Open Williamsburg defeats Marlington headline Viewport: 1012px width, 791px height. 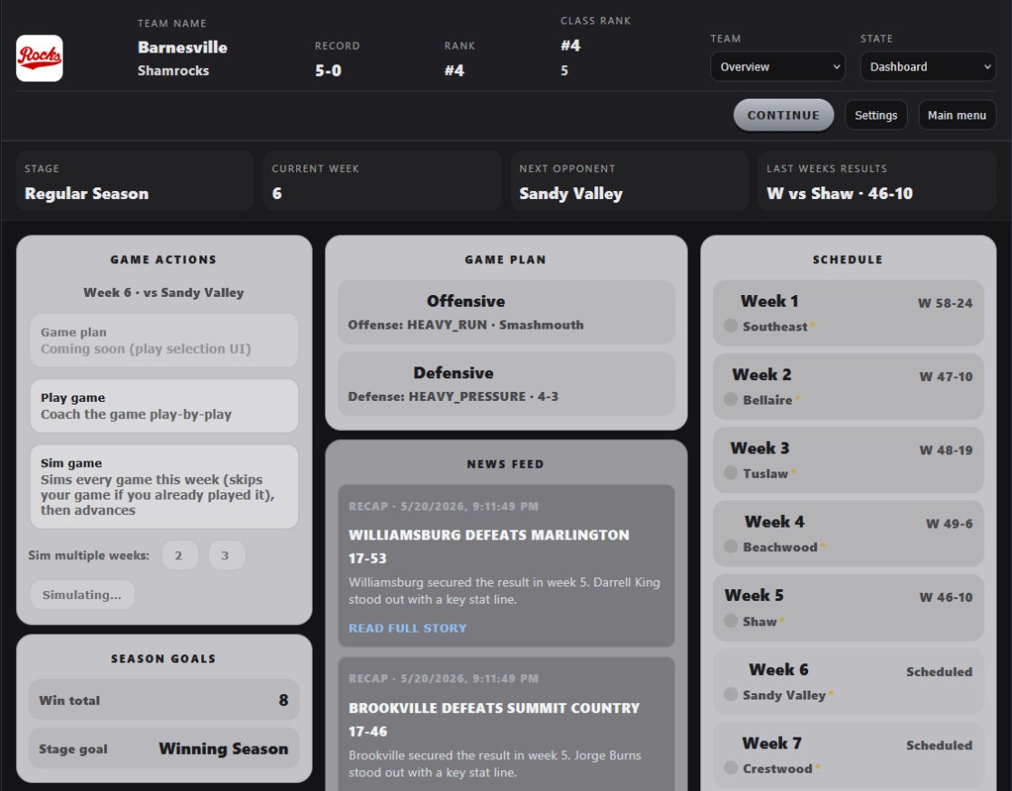tap(488, 546)
